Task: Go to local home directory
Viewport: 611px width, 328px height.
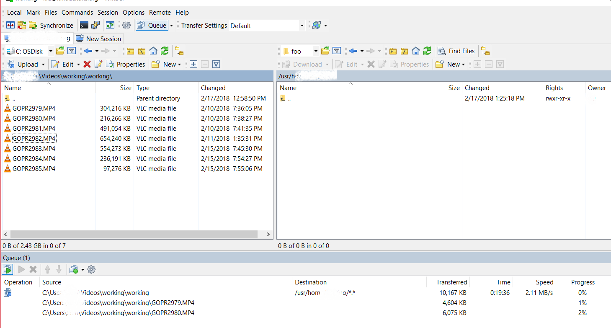Action: [x=153, y=51]
